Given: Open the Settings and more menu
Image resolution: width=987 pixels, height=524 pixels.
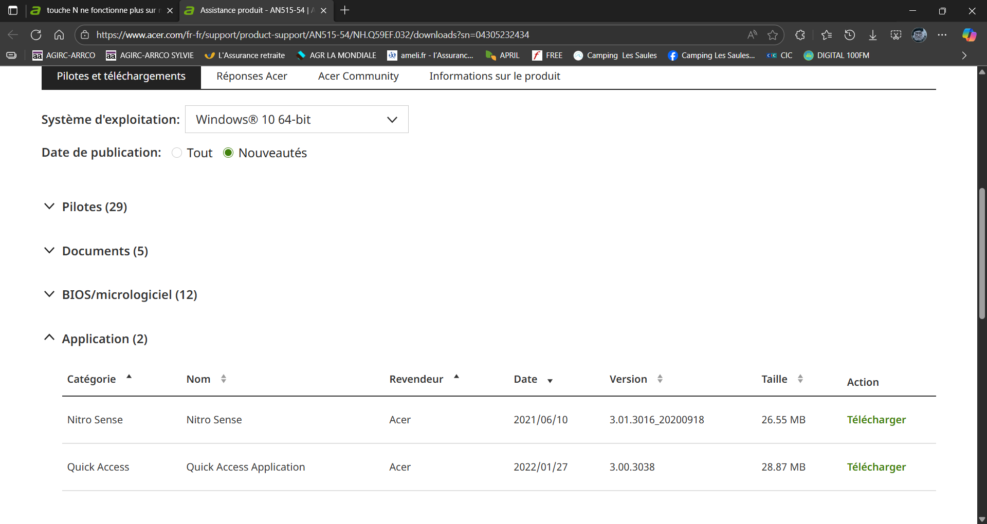Looking at the screenshot, I should 942,35.
